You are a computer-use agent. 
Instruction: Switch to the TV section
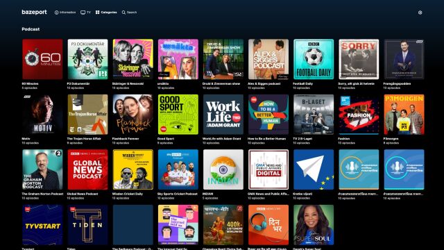pyautogui.click(x=85, y=12)
